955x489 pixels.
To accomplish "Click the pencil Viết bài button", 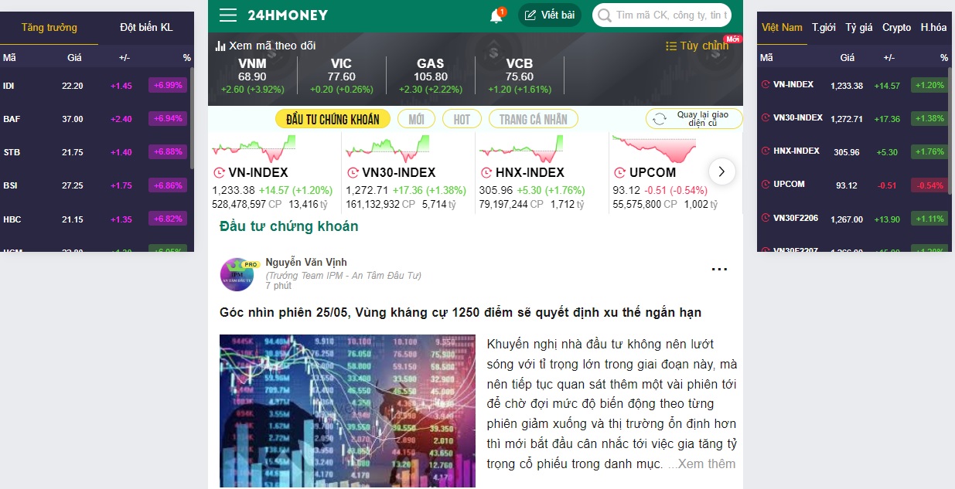I will pos(549,15).
